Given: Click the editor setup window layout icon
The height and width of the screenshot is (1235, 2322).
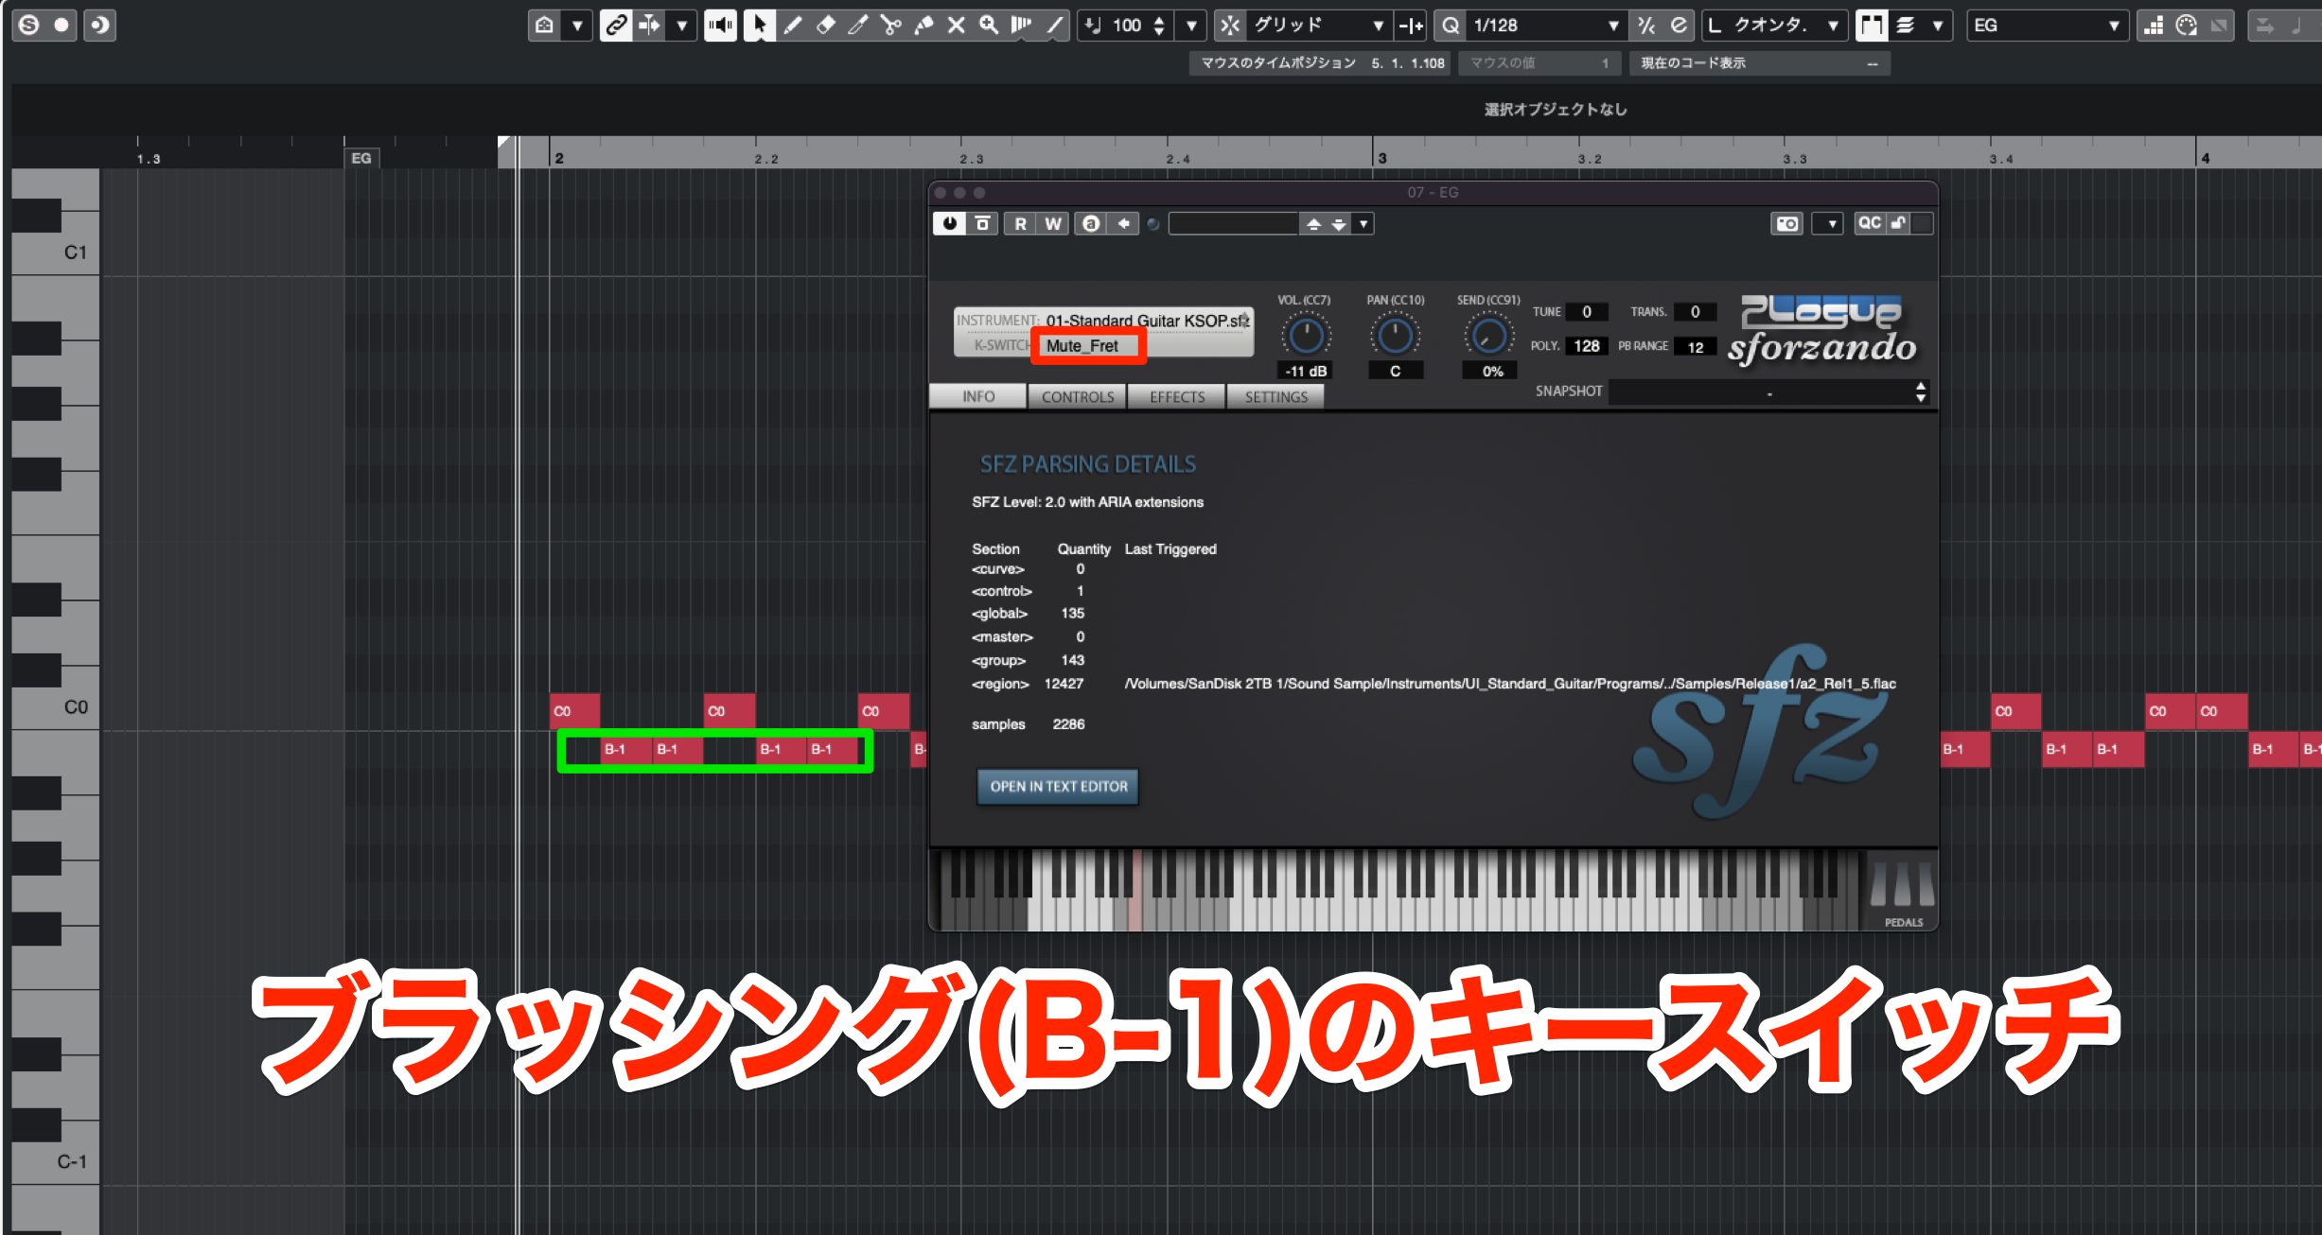Looking at the screenshot, I should [x=544, y=26].
